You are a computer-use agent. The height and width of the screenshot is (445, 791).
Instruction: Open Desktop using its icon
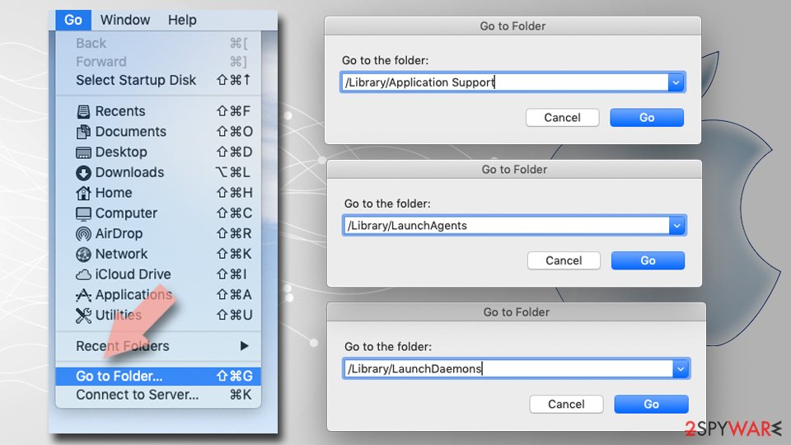(83, 152)
